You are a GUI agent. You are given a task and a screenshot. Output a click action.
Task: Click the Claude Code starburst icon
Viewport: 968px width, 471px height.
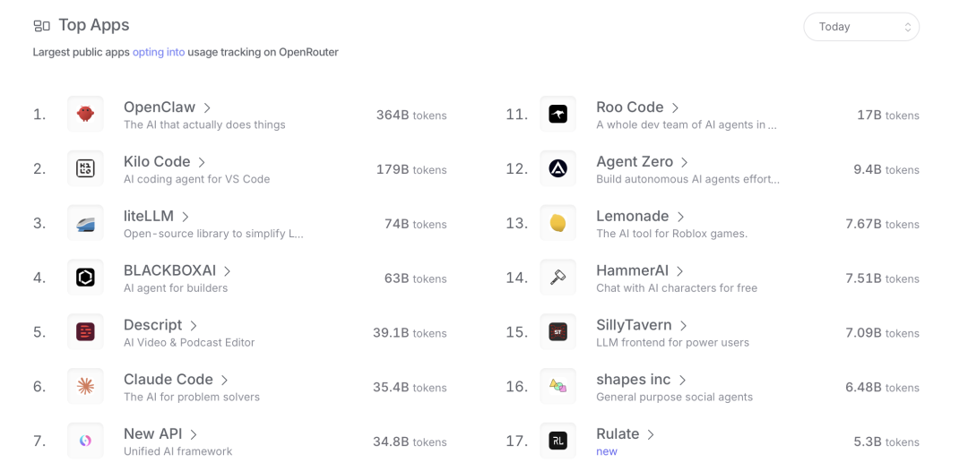[x=85, y=387]
